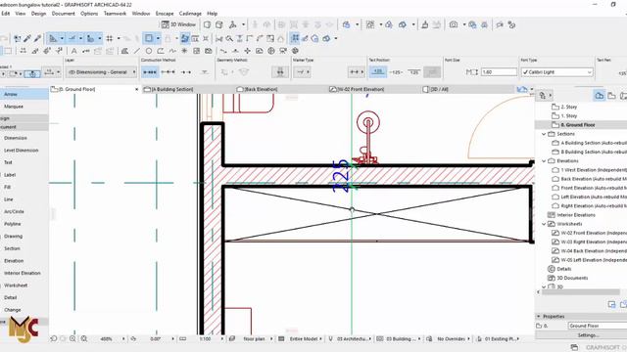This screenshot has height=352, width=627.
Task: Select the Drawing tool
Action: pos(24,237)
